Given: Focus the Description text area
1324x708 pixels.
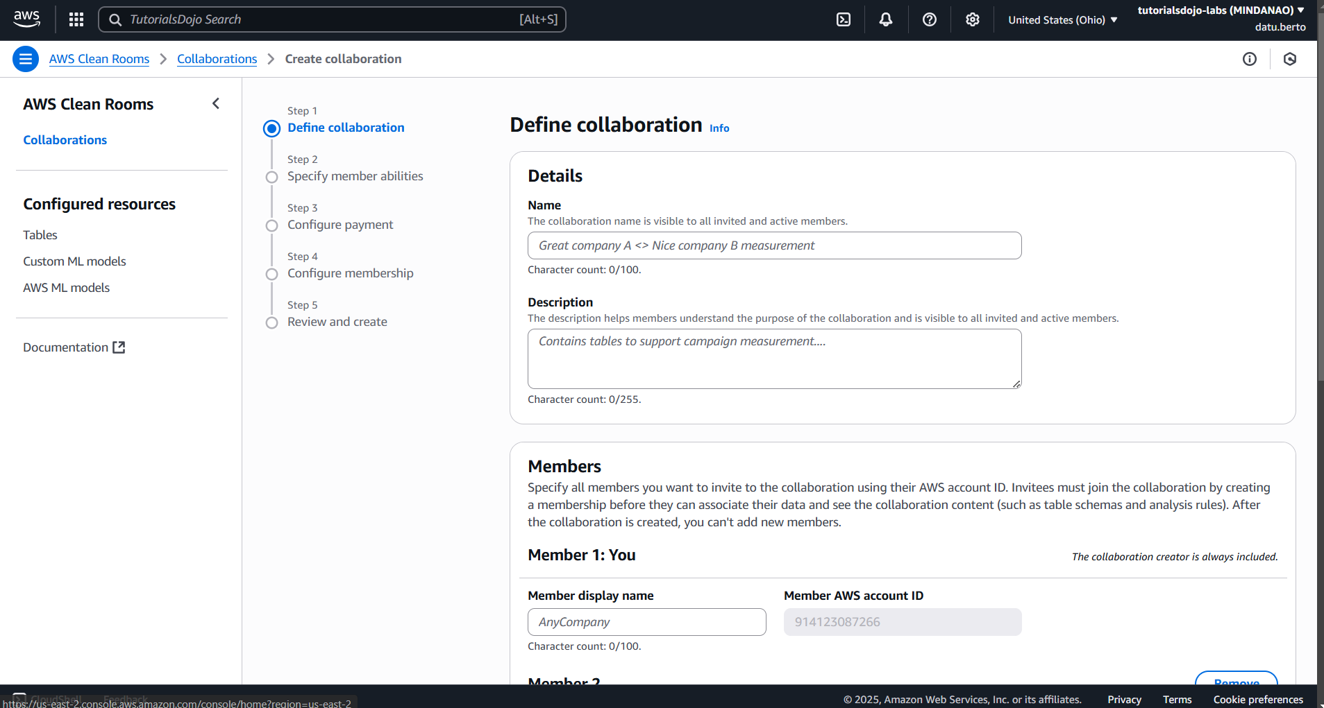Looking at the screenshot, I should 774,359.
